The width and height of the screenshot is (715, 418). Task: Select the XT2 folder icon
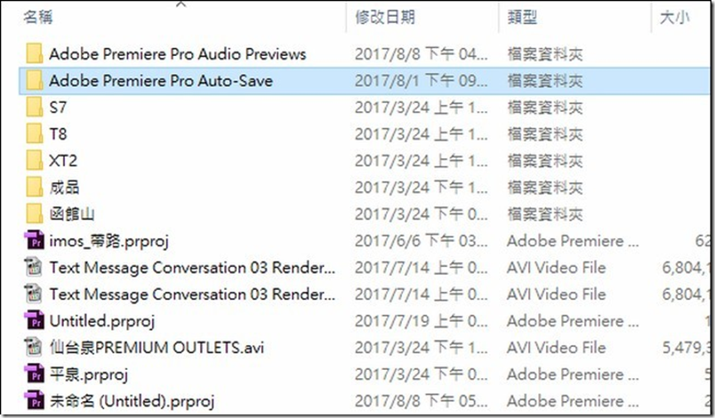35,160
